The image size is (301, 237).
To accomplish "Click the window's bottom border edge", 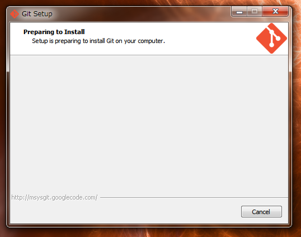I will click(x=149, y=225).
